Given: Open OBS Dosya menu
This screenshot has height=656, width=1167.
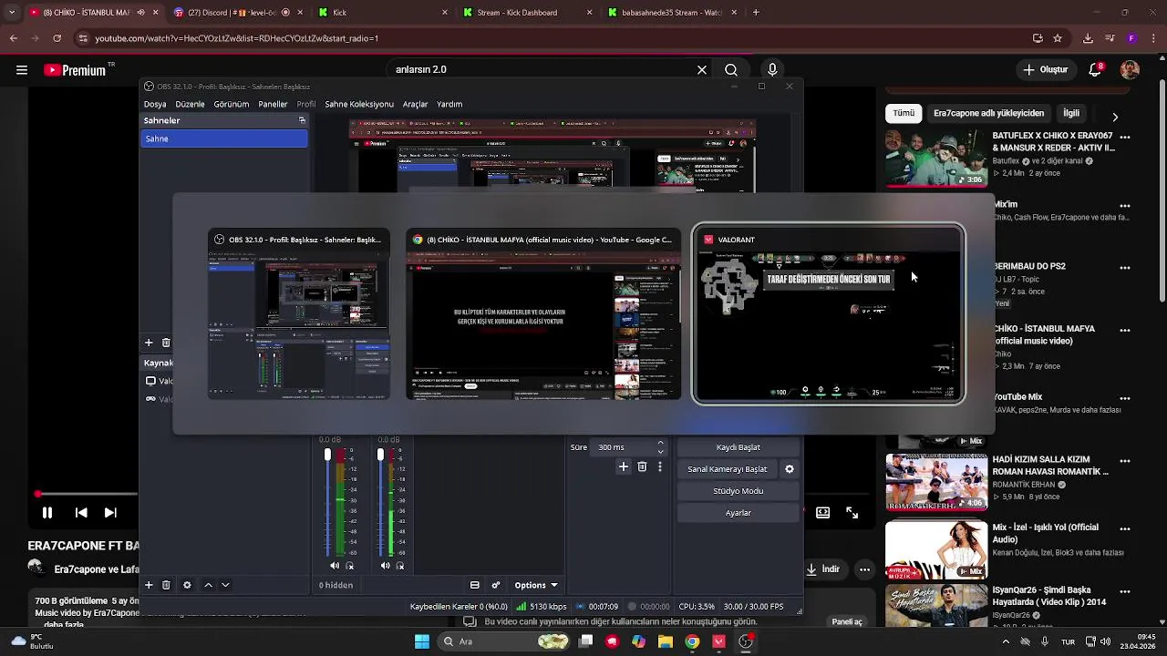Looking at the screenshot, I should click(x=155, y=104).
